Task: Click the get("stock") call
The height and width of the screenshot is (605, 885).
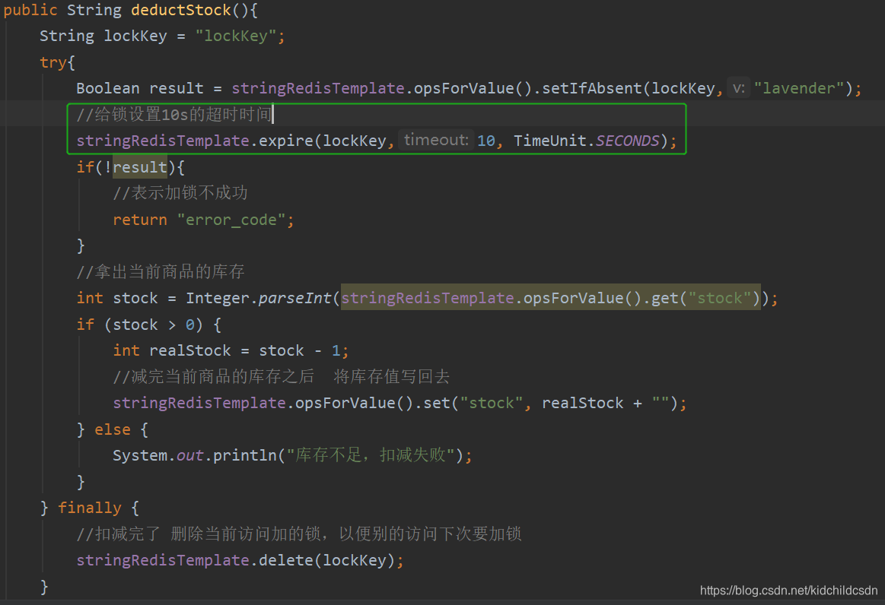Action: tap(705, 298)
